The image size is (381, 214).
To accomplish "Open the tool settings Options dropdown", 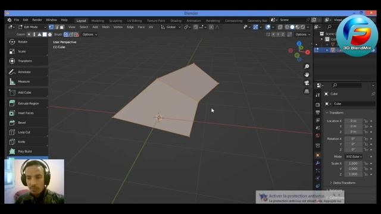I will coord(90,34).
